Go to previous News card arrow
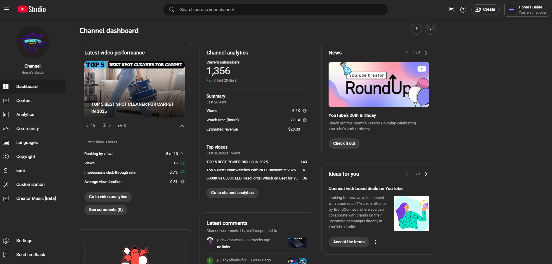This screenshot has height=264, width=552. point(407,53)
